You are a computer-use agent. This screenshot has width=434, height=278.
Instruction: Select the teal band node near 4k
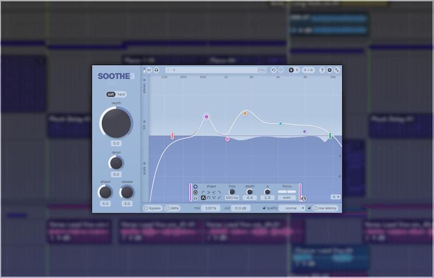pos(280,123)
